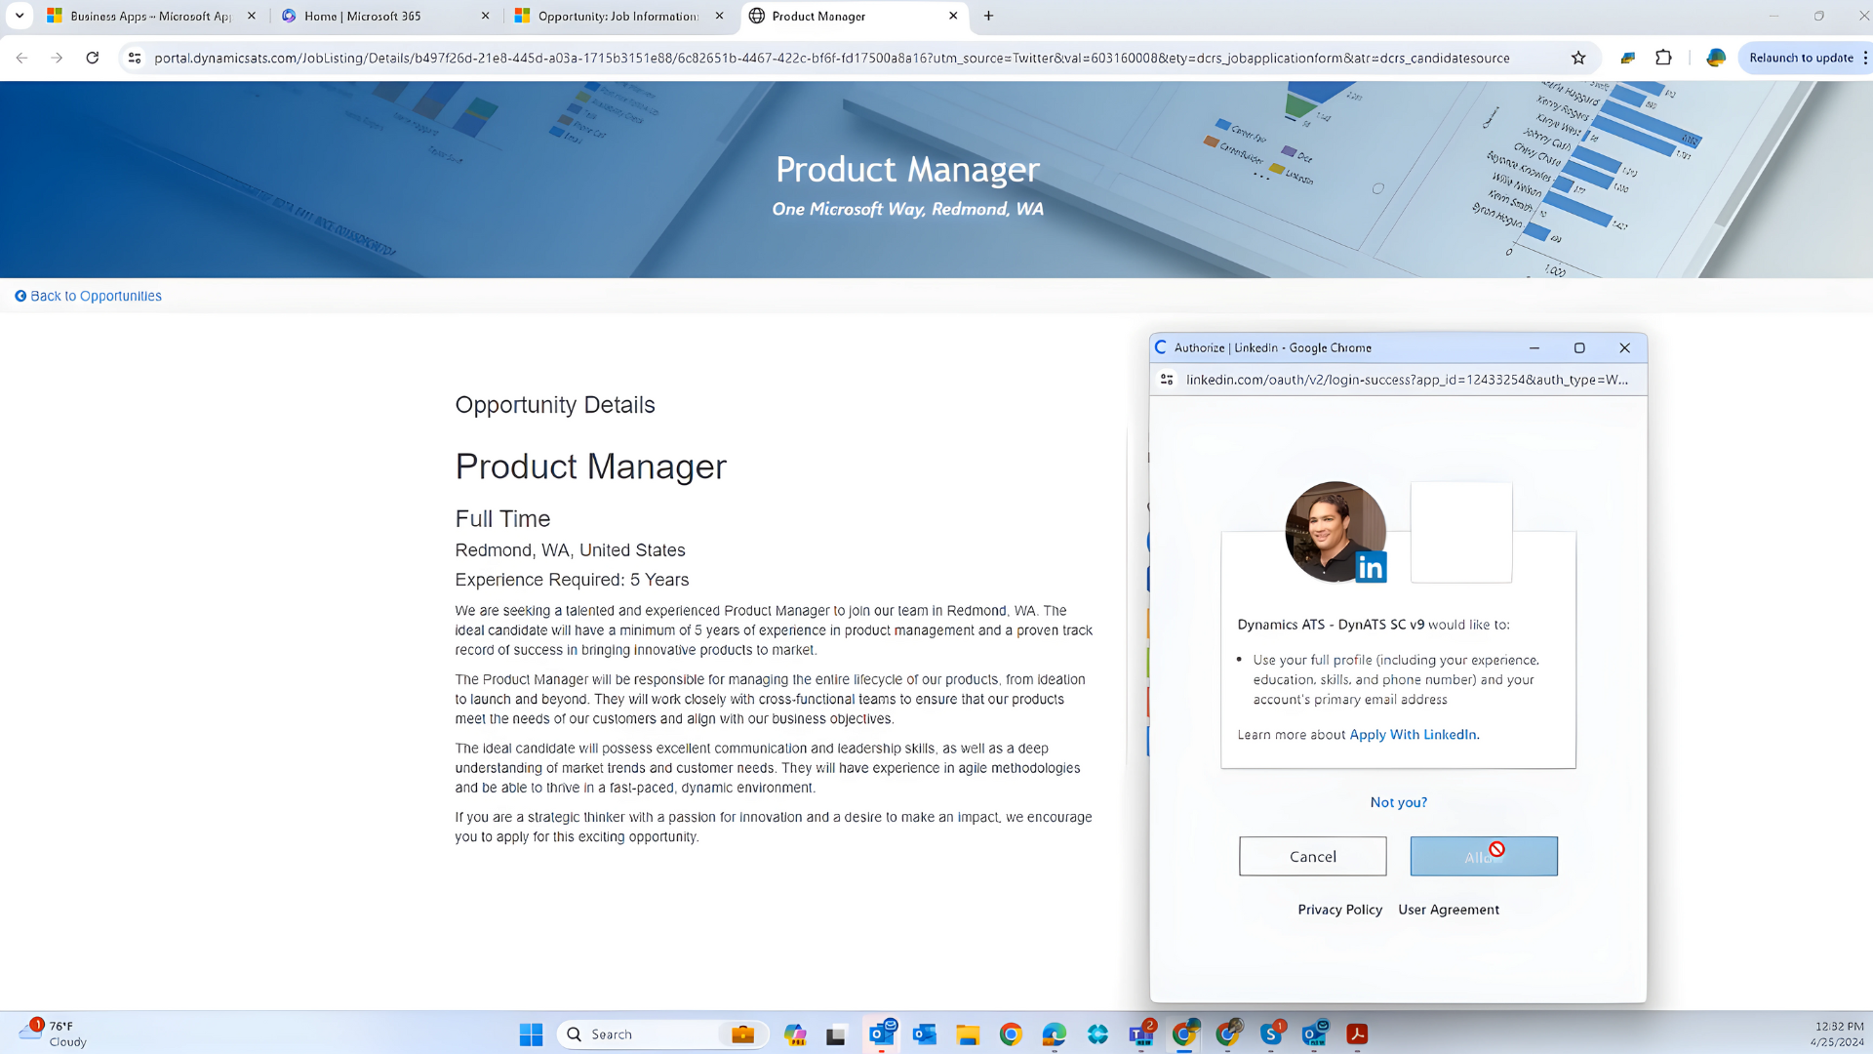Go Back to Opportunities
Screen dimensions: 1873x1054
[x=88, y=296]
